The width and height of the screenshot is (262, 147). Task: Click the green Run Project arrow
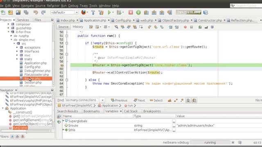tap(109, 12)
